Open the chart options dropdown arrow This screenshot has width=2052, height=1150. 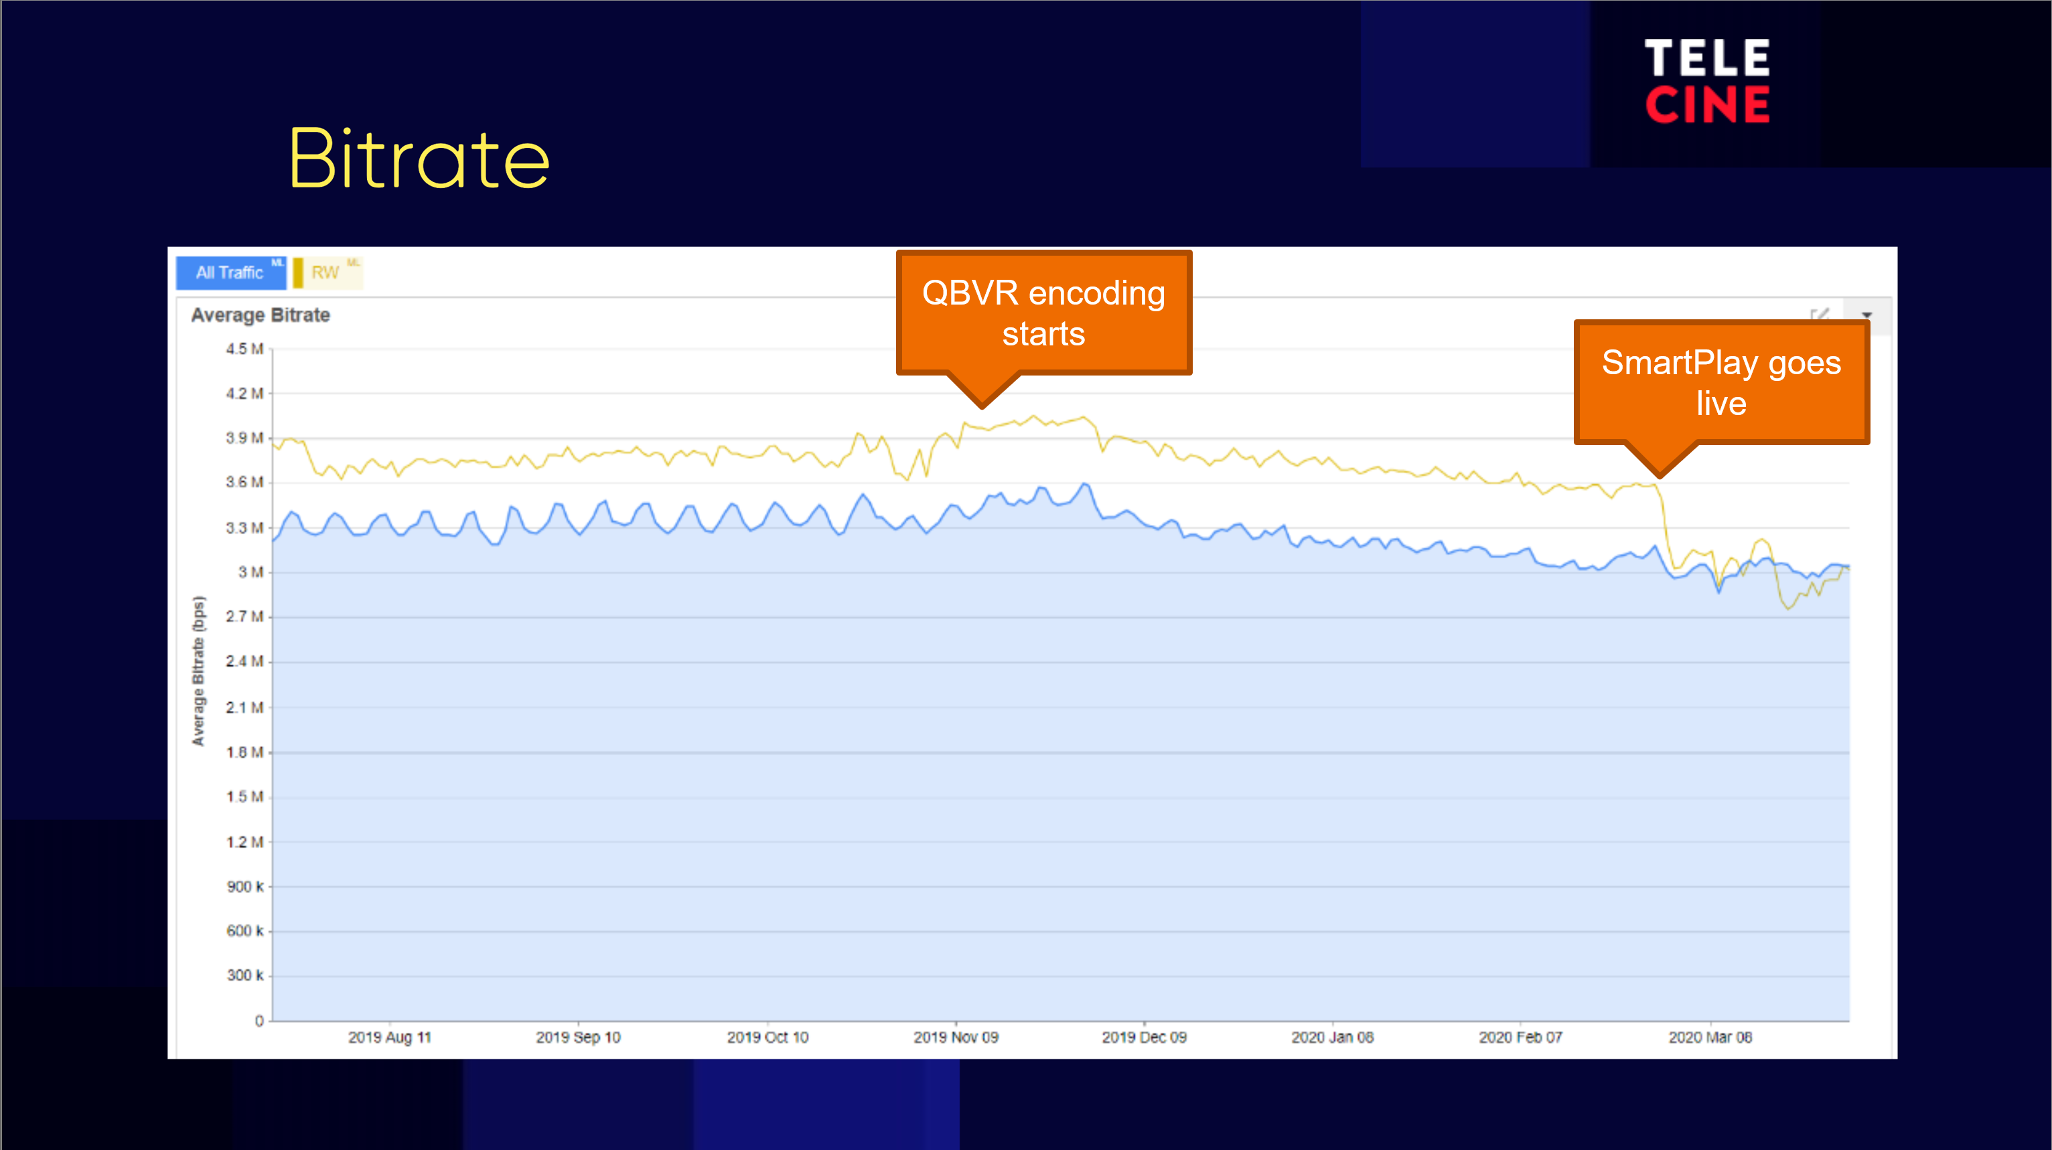(1866, 315)
